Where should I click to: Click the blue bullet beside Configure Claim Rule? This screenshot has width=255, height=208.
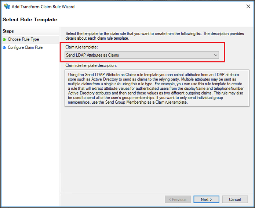coord(4,47)
